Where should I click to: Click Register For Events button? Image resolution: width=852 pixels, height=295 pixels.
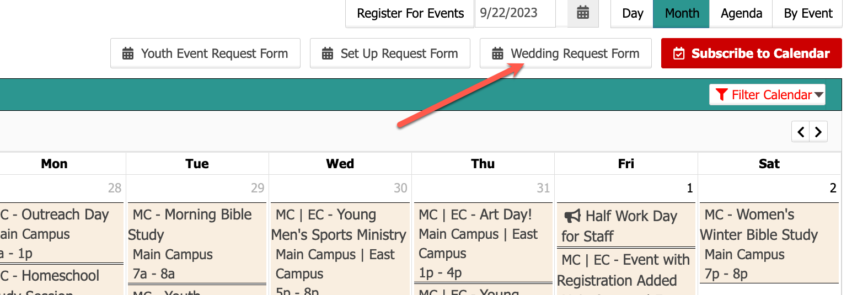410,13
